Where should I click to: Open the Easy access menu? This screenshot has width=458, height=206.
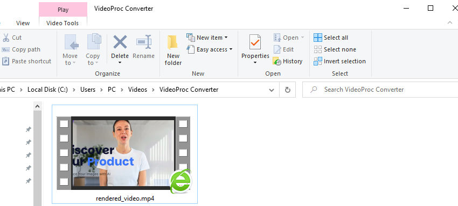click(210, 49)
